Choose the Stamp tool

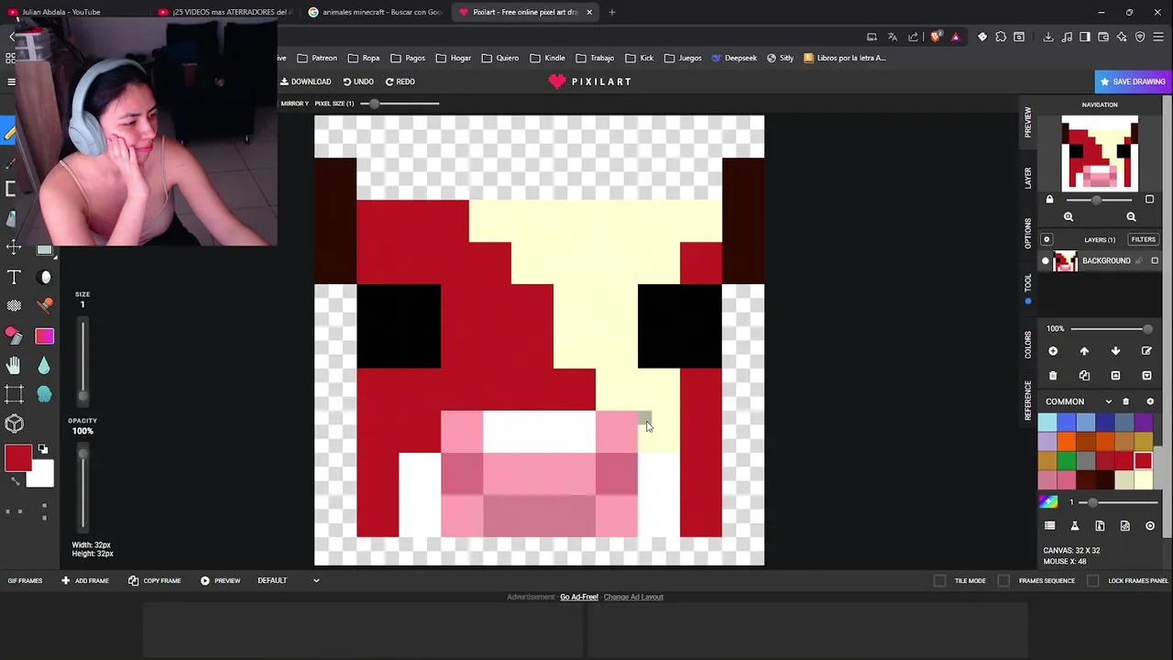[x=44, y=305]
